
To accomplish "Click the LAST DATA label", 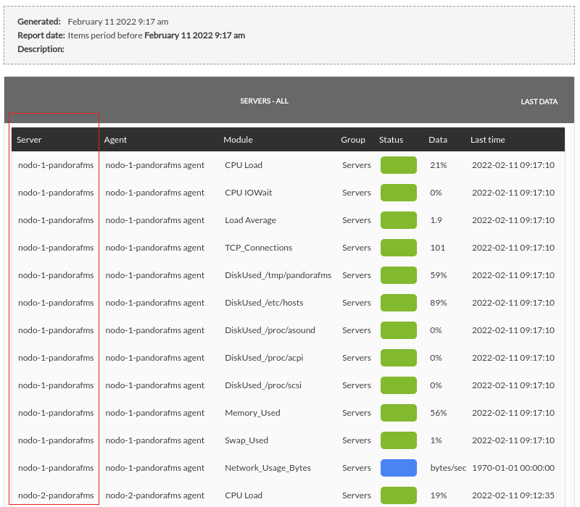I will (539, 101).
